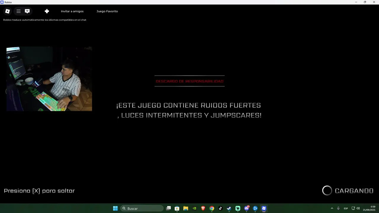Click Invitar a amigos

72,11
